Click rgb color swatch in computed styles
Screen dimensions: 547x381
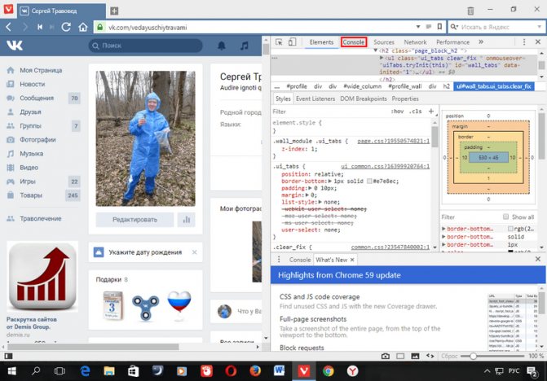pyautogui.click(x=510, y=229)
